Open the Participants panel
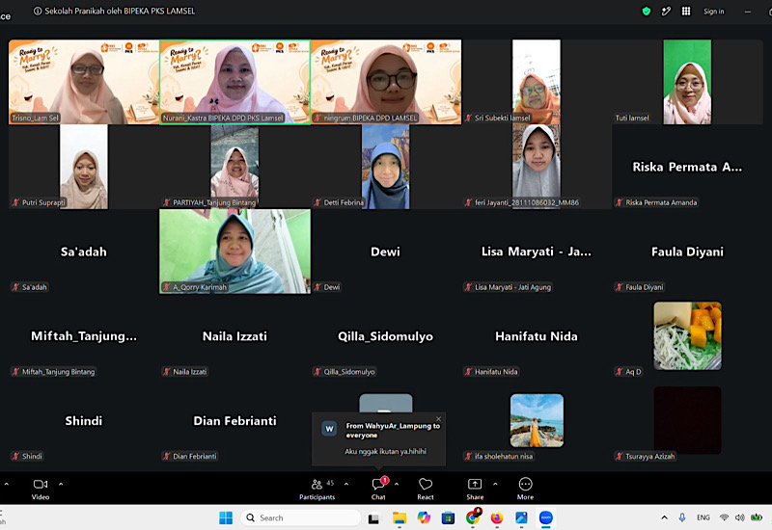Viewport: 772px width, 530px height. 317,490
